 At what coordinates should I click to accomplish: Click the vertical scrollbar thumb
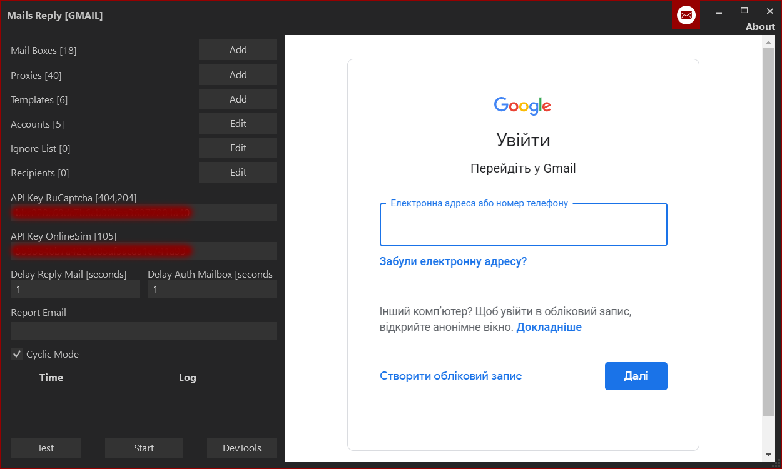tap(769, 231)
